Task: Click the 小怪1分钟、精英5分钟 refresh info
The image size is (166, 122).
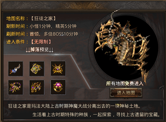Action: coord(53,26)
